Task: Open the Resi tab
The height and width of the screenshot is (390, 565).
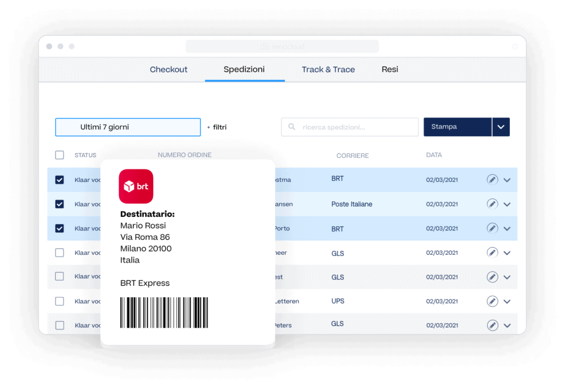Action: coord(390,70)
